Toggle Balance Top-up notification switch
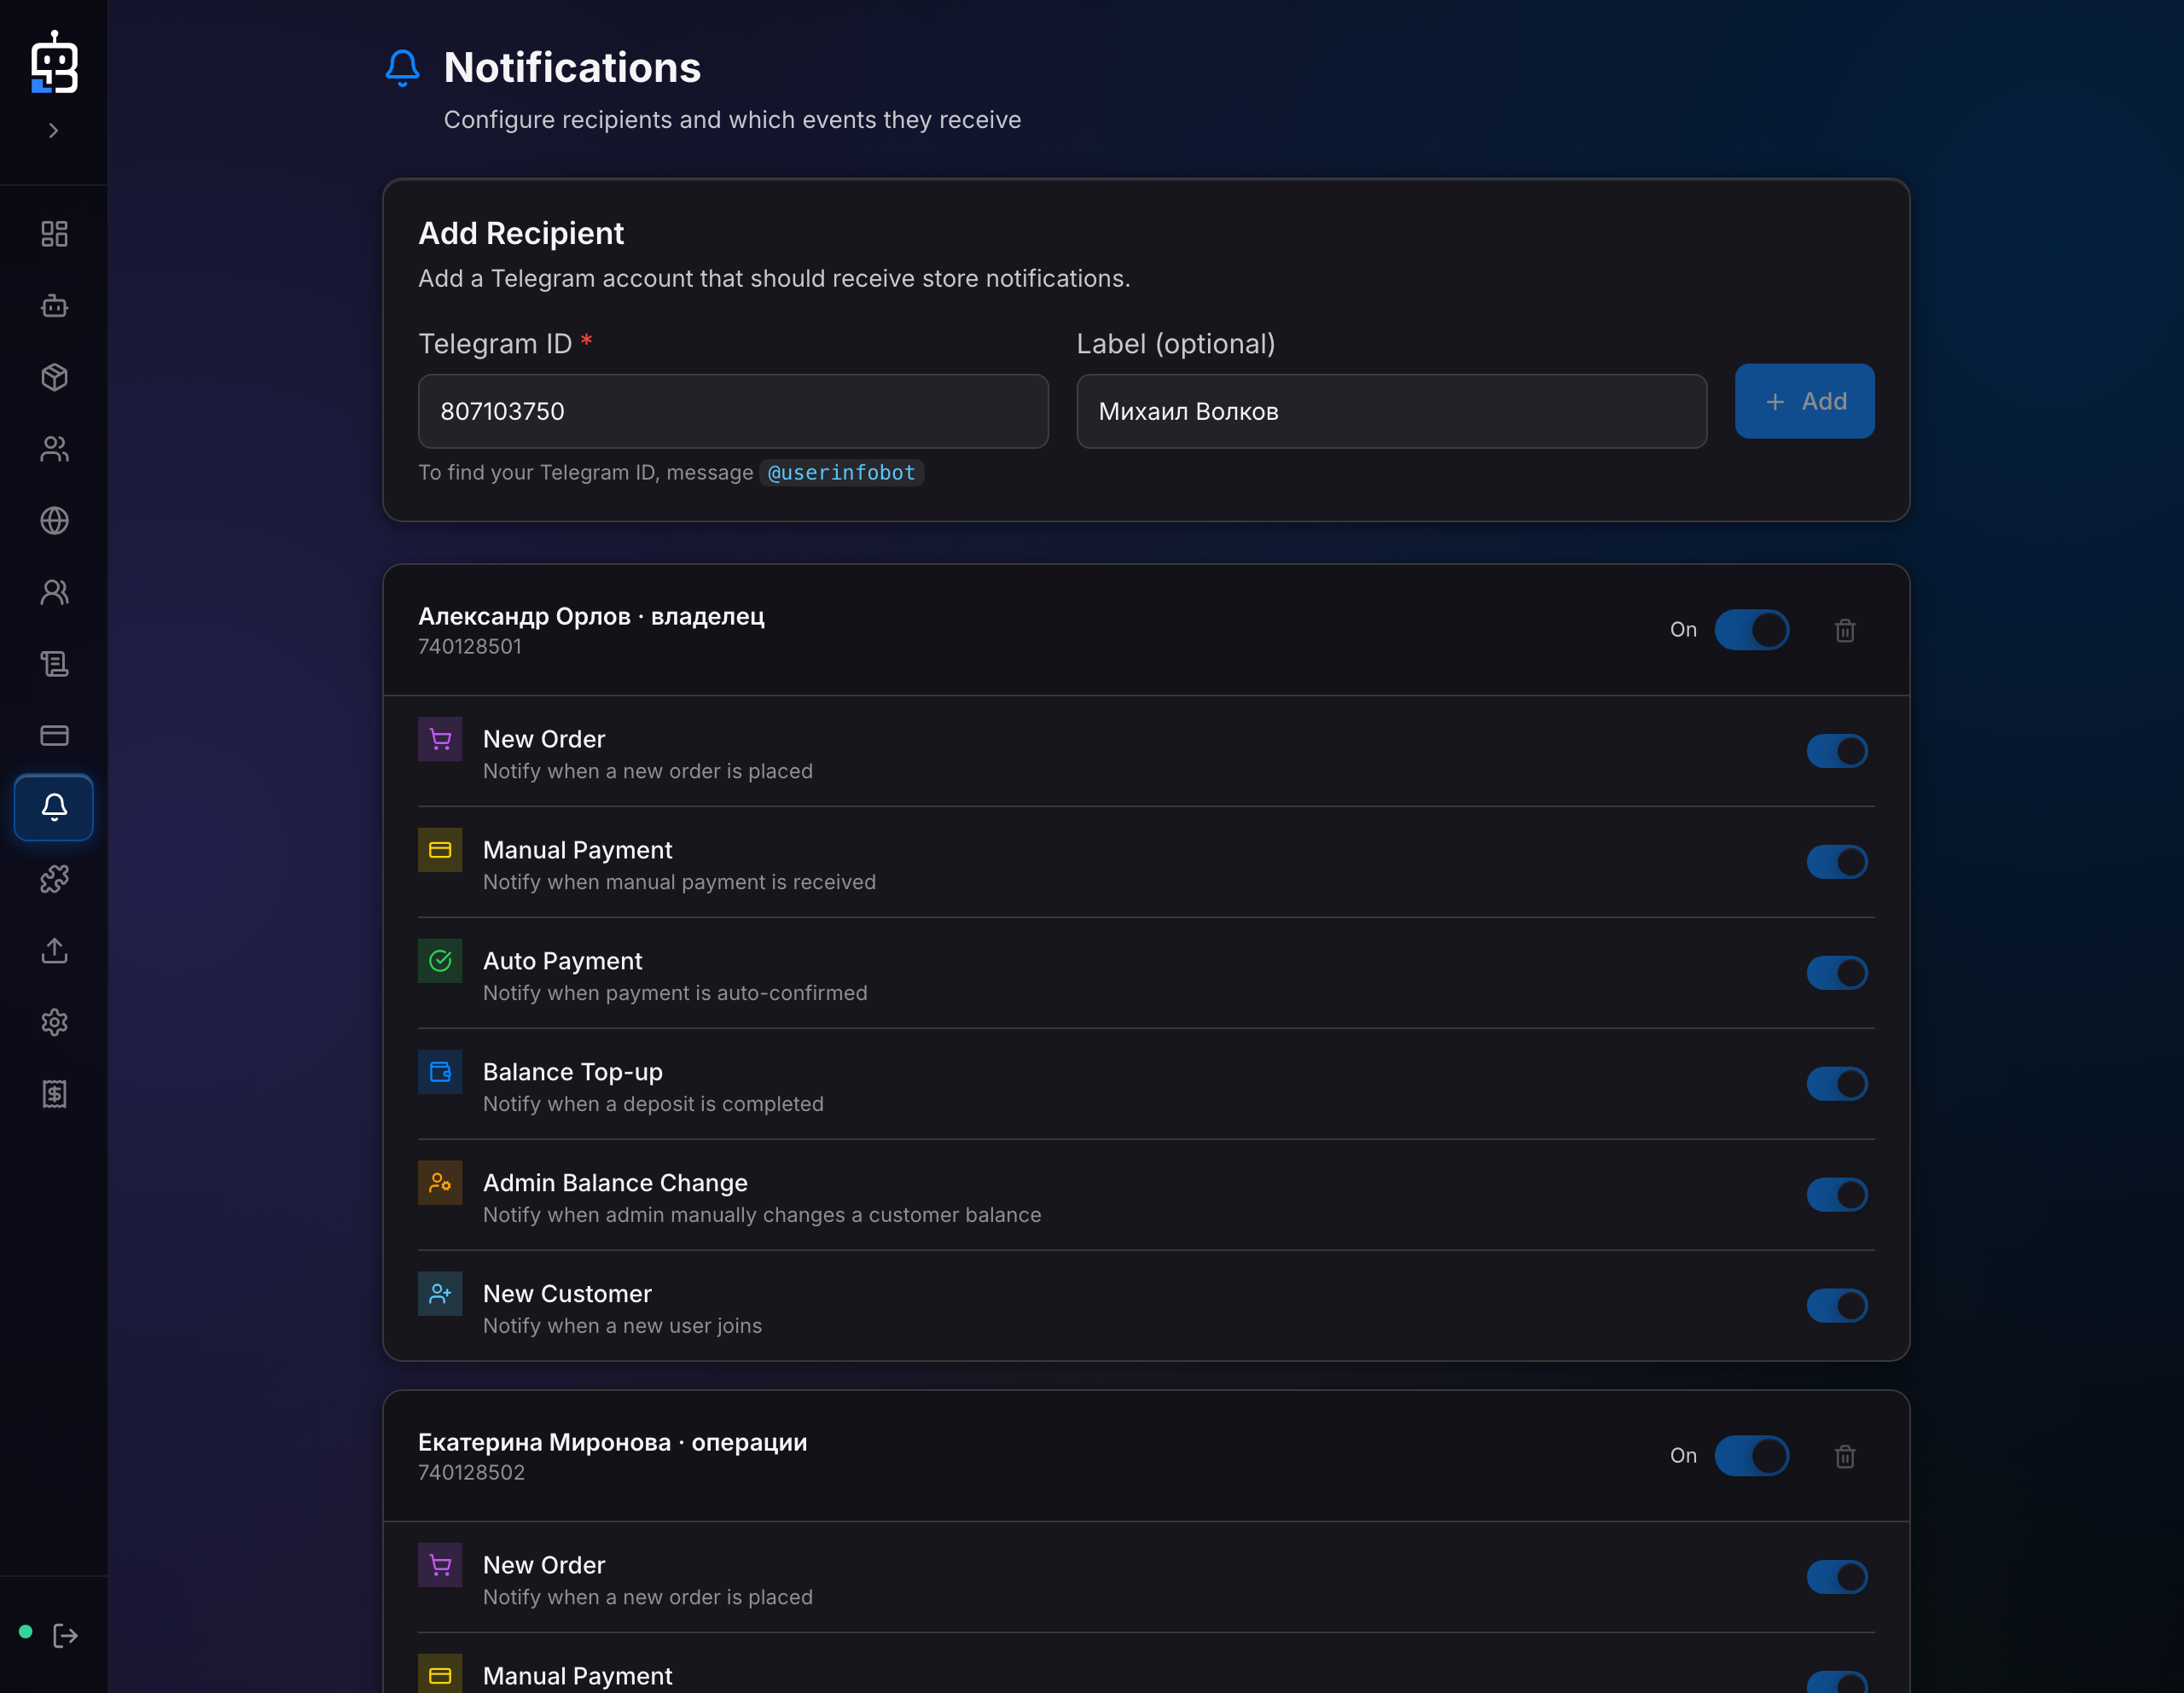Viewport: 2184px width, 1693px height. click(x=1837, y=1084)
